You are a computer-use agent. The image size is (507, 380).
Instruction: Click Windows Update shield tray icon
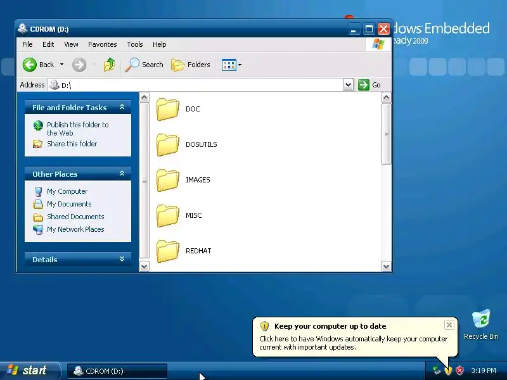(x=448, y=370)
